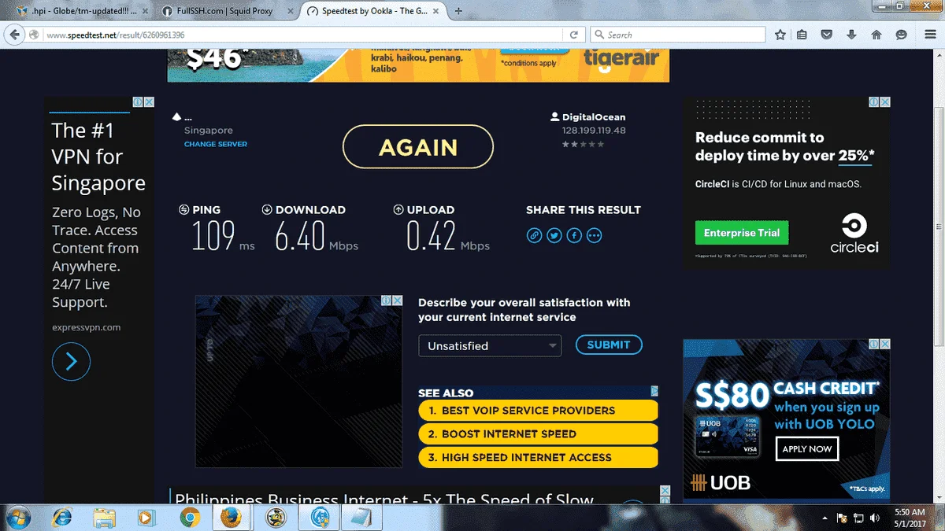
Task: Show hidden tray icons arrow
Action: [x=825, y=518]
